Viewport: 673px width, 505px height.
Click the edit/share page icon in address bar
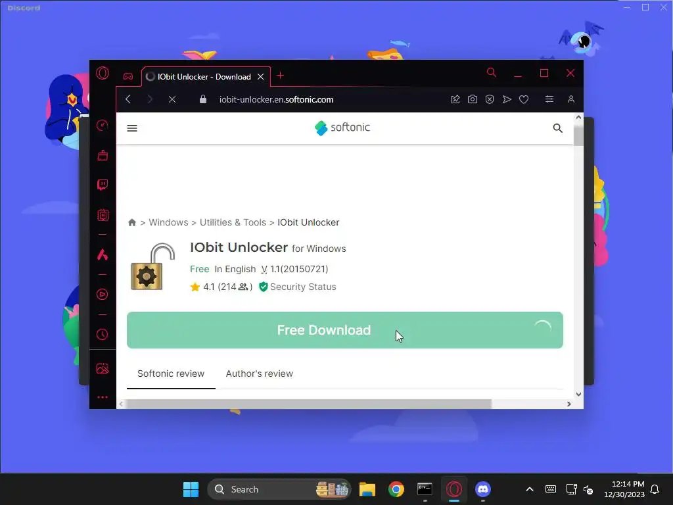pyautogui.click(x=455, y=99)
